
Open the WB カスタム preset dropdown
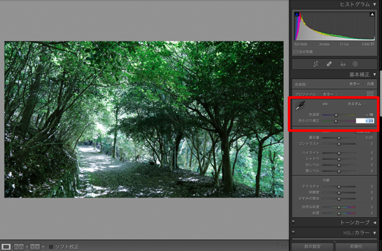click(x=357, y=104)
